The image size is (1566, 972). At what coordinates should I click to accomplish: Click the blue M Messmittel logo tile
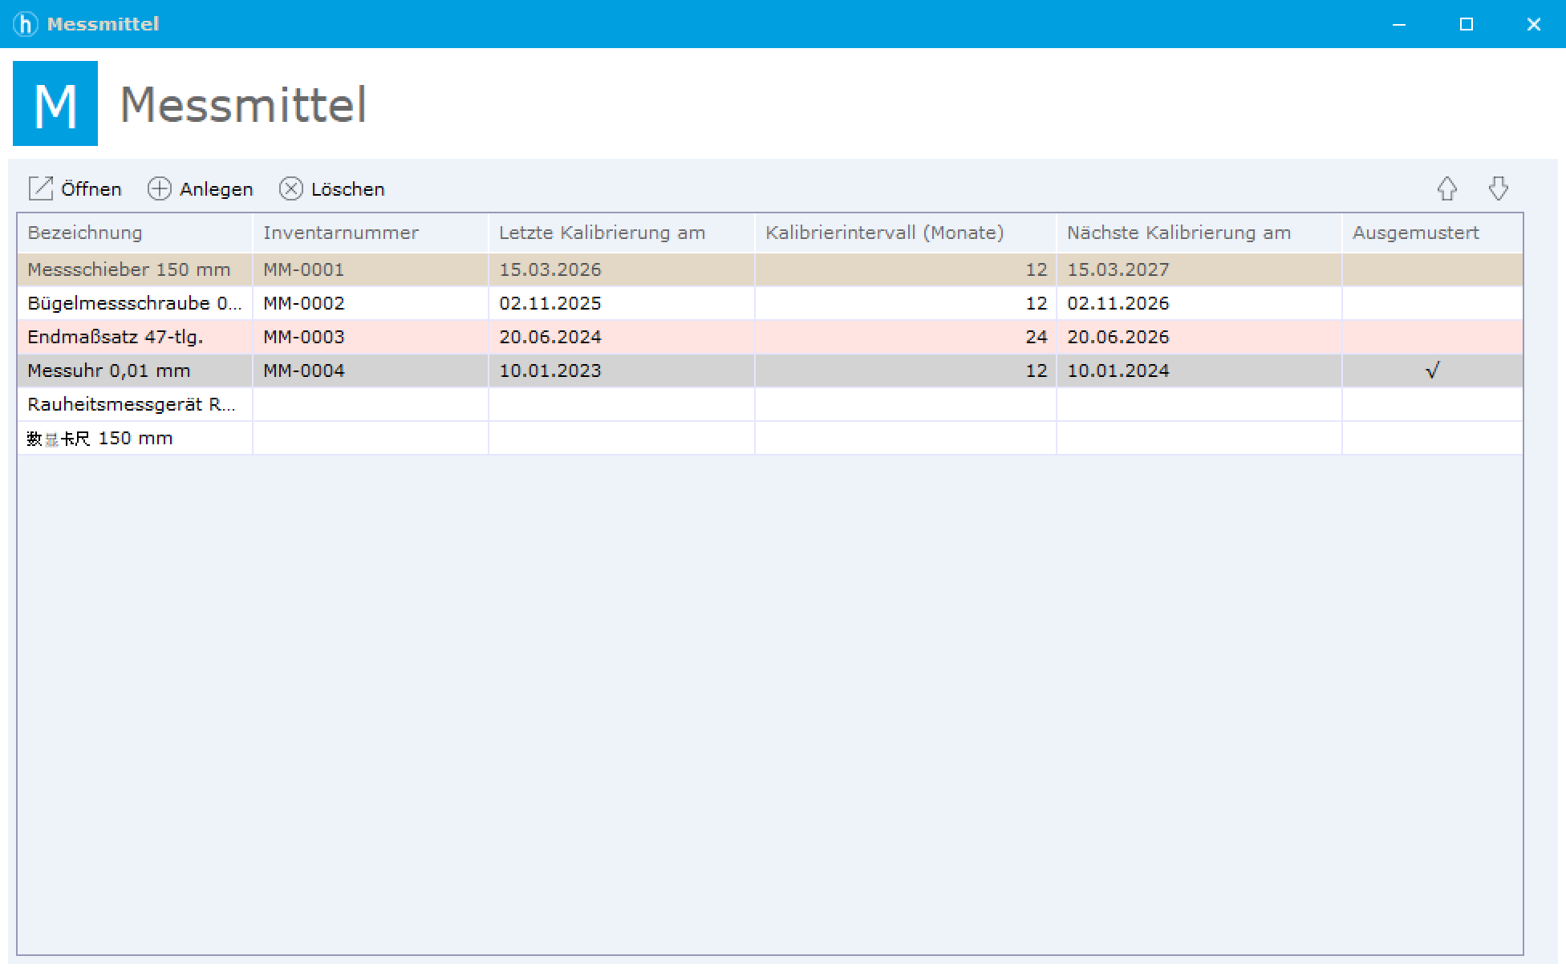[55, 103]
